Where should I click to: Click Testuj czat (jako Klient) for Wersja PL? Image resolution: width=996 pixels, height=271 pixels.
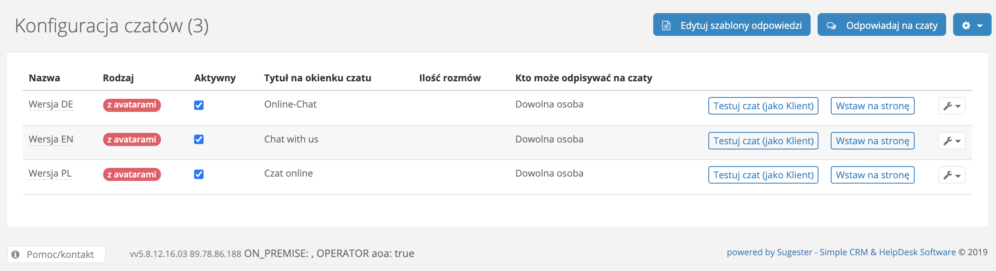point(763,175)
